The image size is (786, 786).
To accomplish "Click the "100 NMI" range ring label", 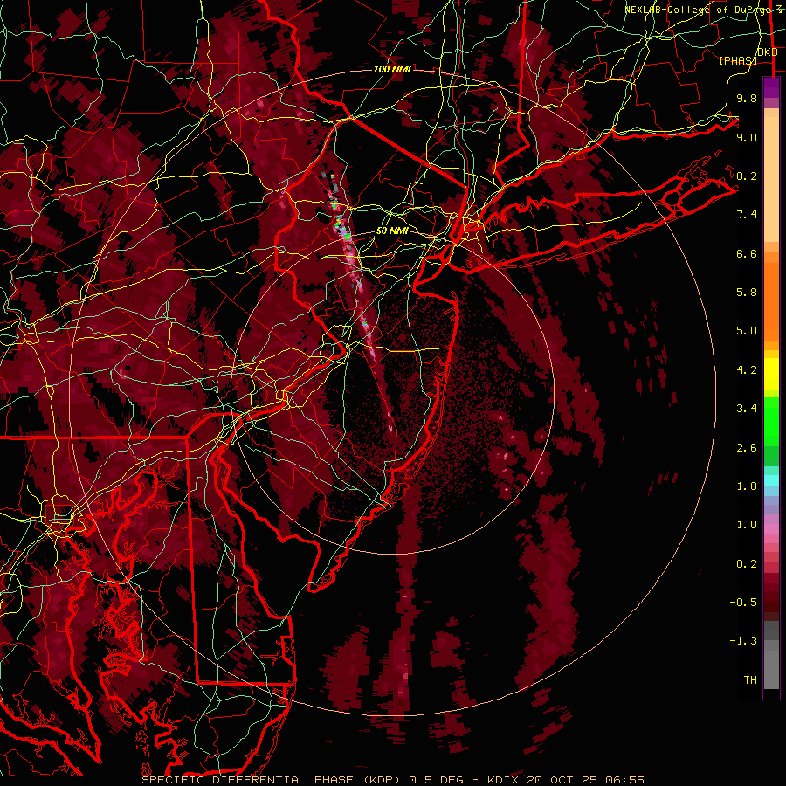I will click(392, 69).
